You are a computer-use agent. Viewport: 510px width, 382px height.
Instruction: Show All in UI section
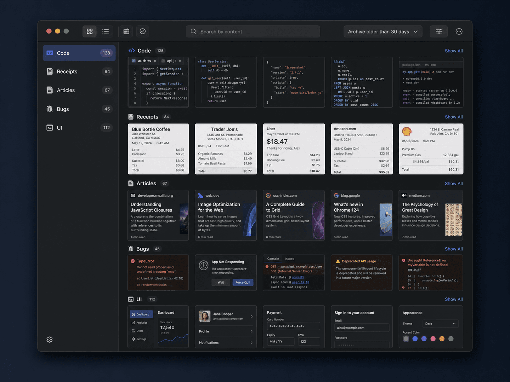454,299
